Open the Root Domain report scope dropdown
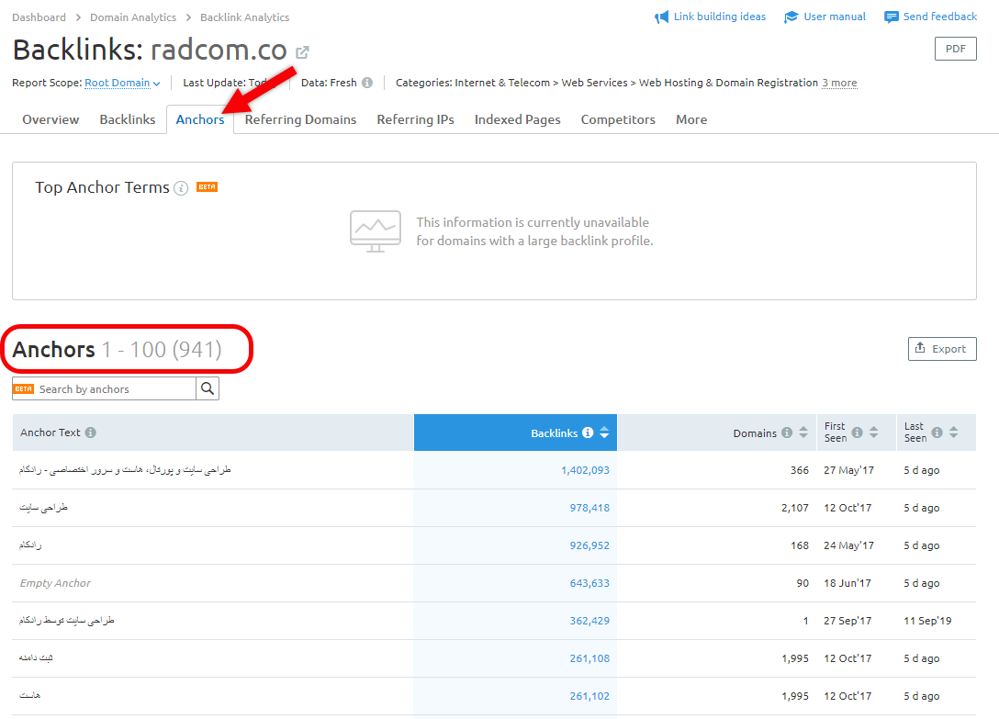 point(122,83)
